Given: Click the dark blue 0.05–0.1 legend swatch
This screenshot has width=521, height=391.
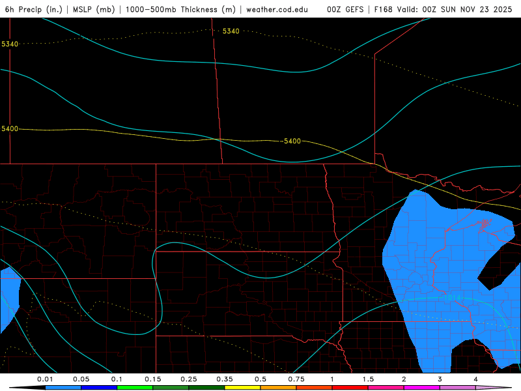Looking at the screenshot, I should tap(99, 388).
